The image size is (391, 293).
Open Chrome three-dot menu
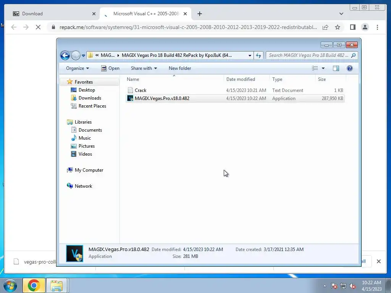pyautogui.click(x=377, y=27)
